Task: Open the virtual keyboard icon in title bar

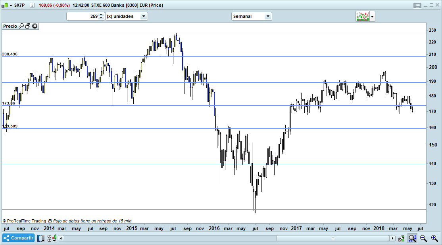Action: (x=417, y=5)
